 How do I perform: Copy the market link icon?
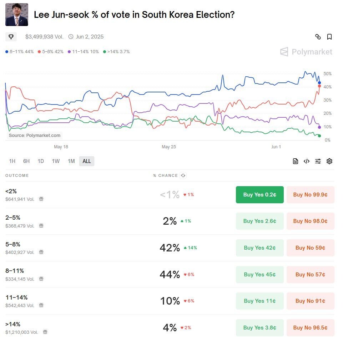pyautogui.click(x=318, y=37)
